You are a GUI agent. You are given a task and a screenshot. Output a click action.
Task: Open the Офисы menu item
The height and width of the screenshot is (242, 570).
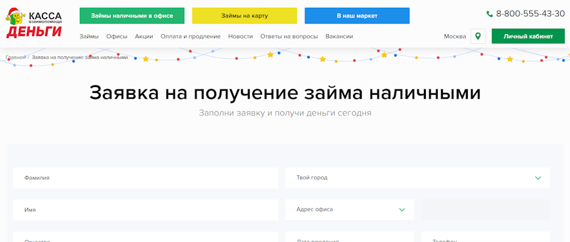(117, 36)
